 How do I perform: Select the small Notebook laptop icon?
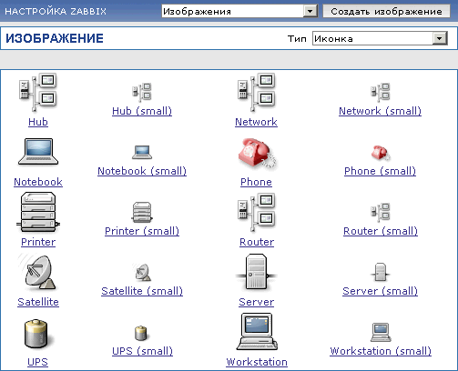(142, 152)
